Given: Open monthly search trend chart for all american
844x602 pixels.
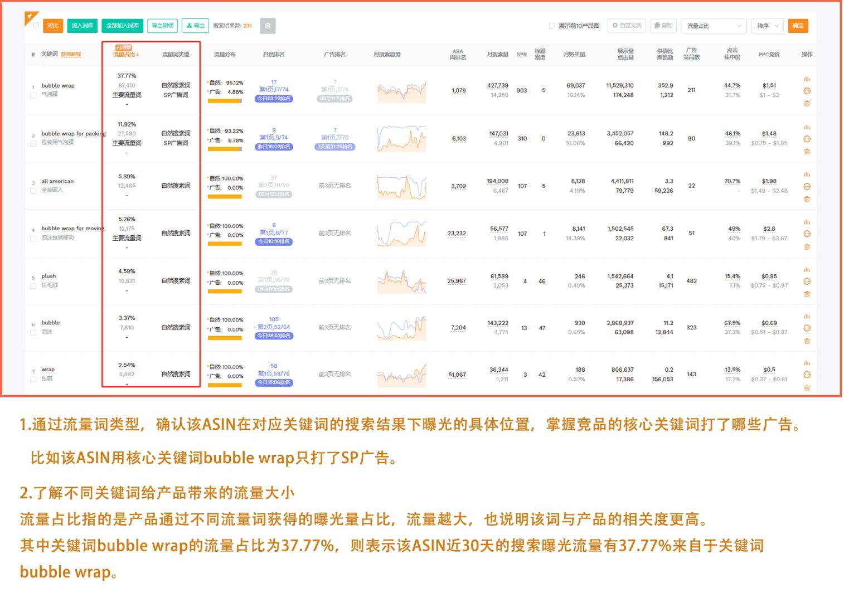Looking at the screenshot, I should [401, 186].
